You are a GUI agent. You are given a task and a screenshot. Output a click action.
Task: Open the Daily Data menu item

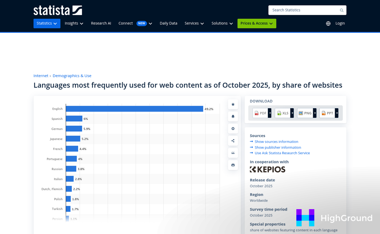coord(168,23)
